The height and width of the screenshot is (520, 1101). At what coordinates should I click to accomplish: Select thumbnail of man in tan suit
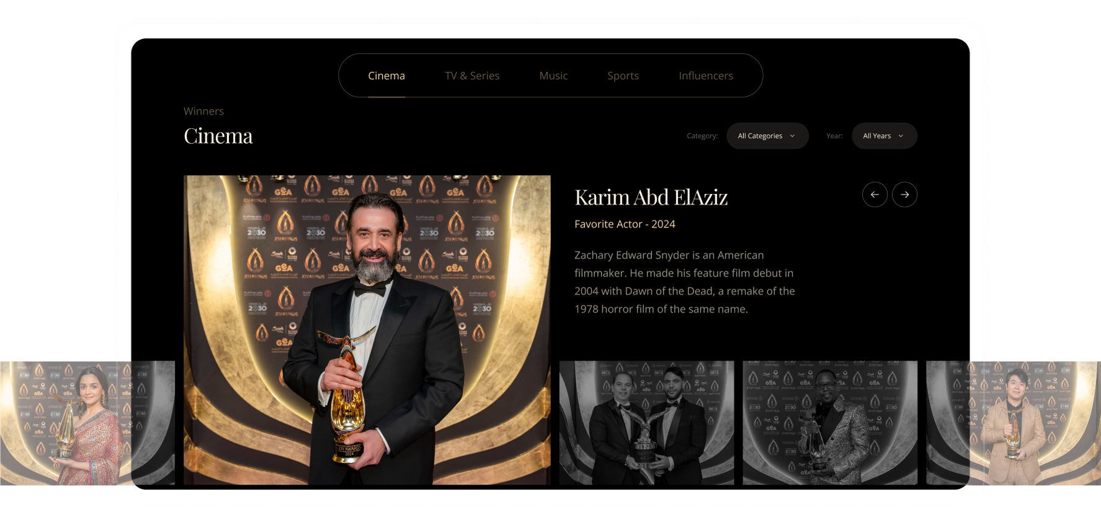1013,423
